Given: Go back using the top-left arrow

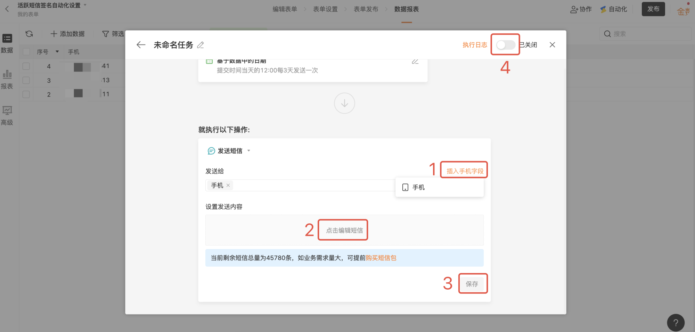Looking at the screenshot, I should click(x=7, y=9).
